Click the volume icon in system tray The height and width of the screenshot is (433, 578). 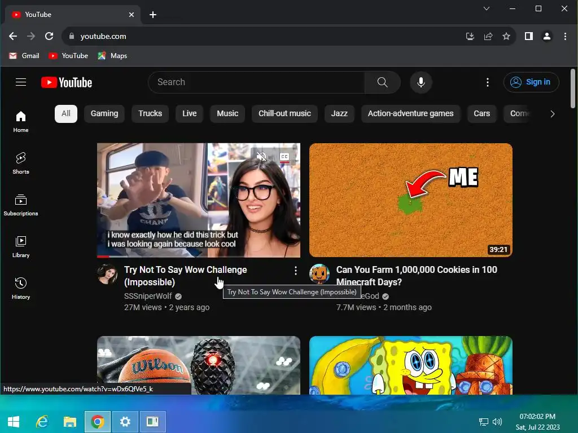pyautogui.click(x=497, y=422)
